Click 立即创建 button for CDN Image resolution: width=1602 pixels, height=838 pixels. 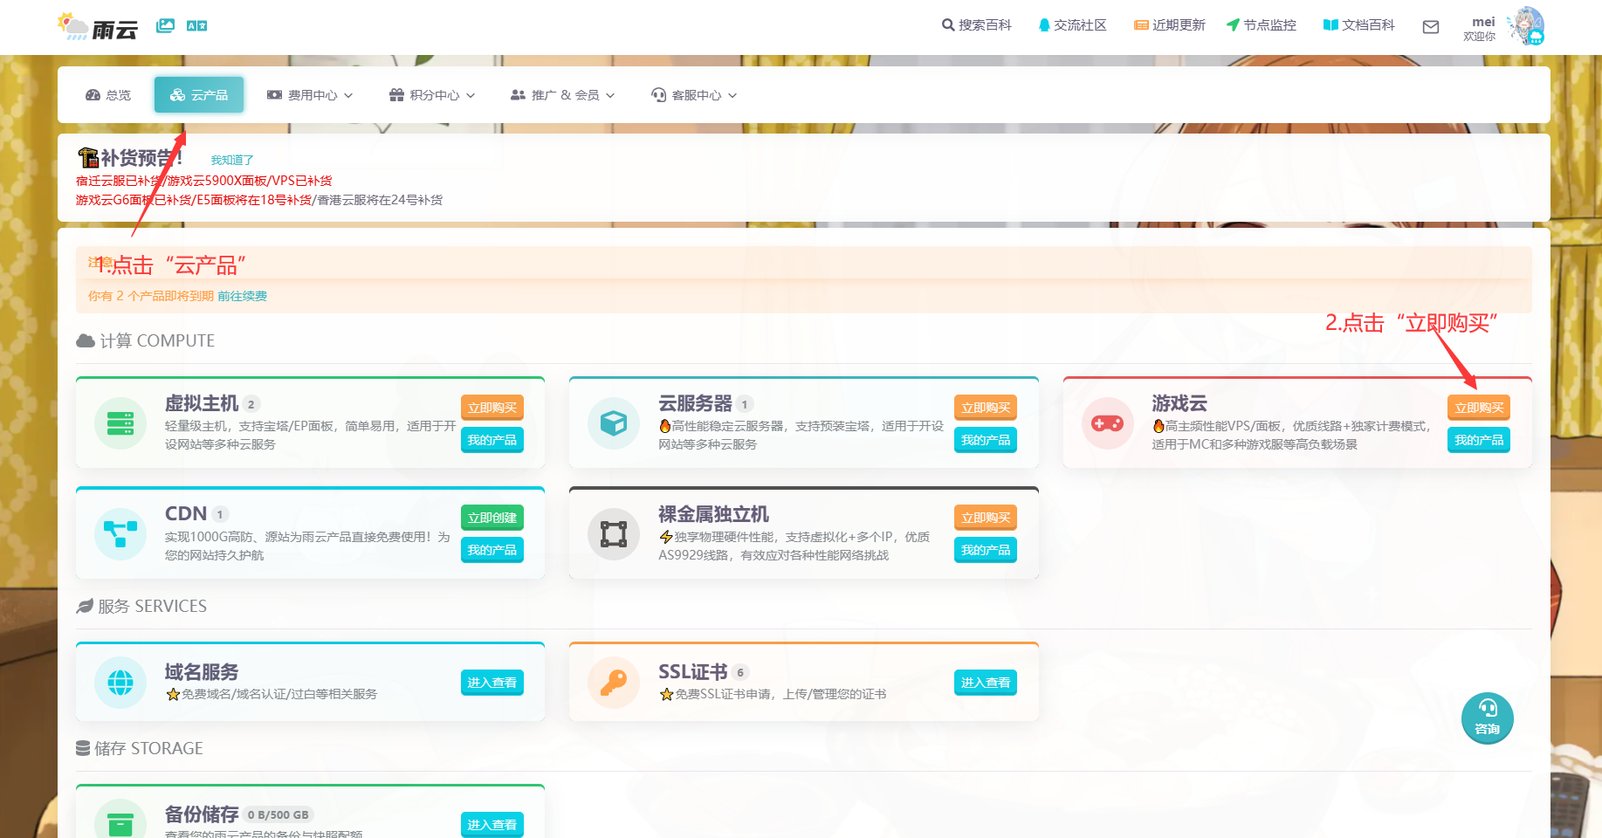492,518
